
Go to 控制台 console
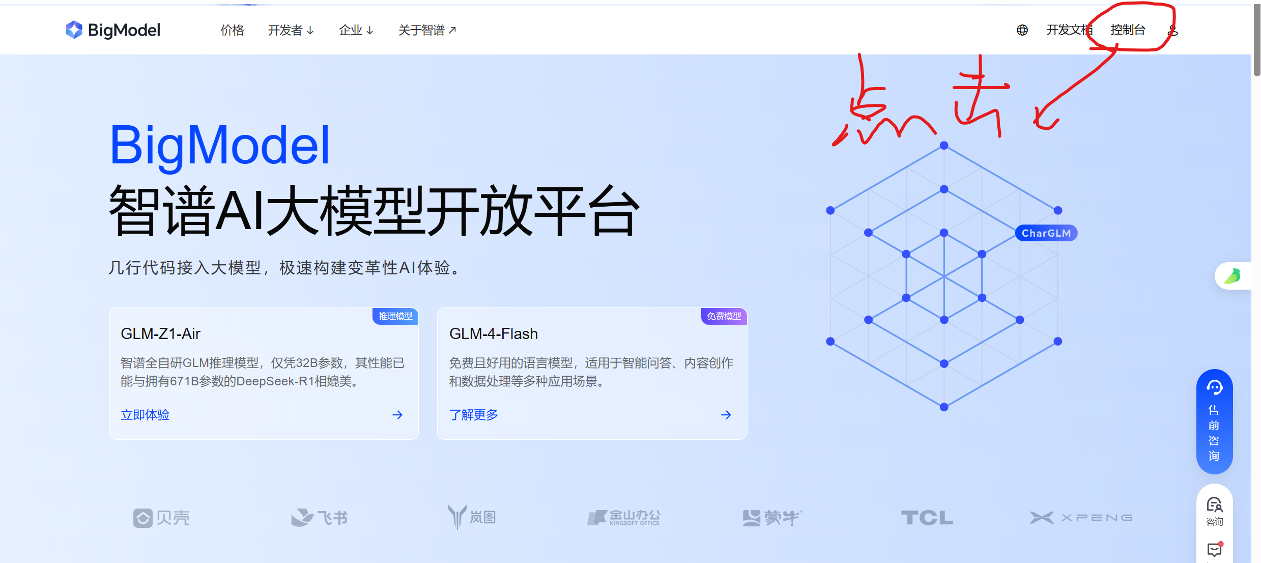click(x=1128, y=30)
